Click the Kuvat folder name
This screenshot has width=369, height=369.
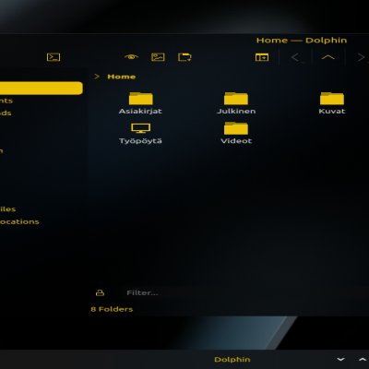332,111
